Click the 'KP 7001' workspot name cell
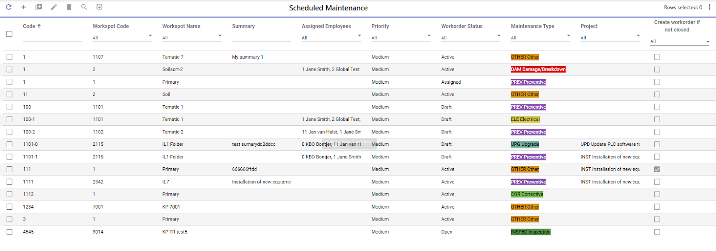Screen dimensions: 716x251 pyautogui.click(x=171, y=207)
